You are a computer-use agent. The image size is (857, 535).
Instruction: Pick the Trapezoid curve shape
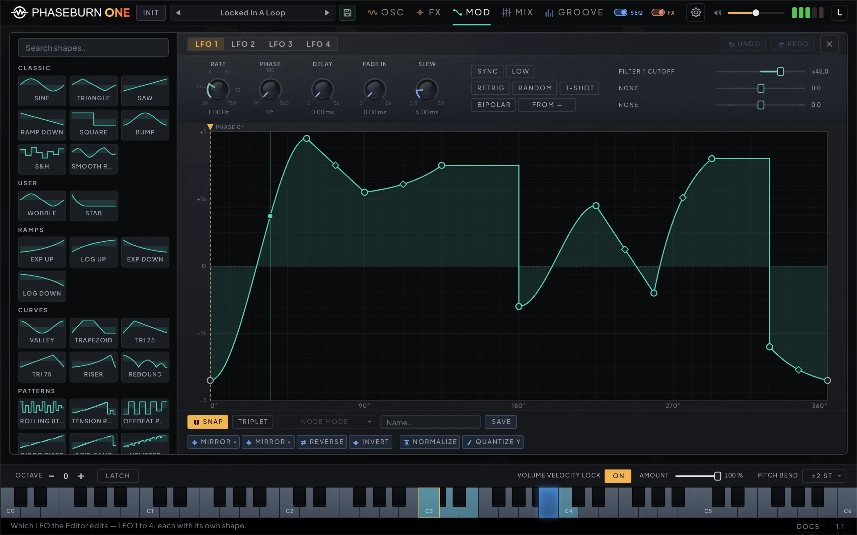93,333
